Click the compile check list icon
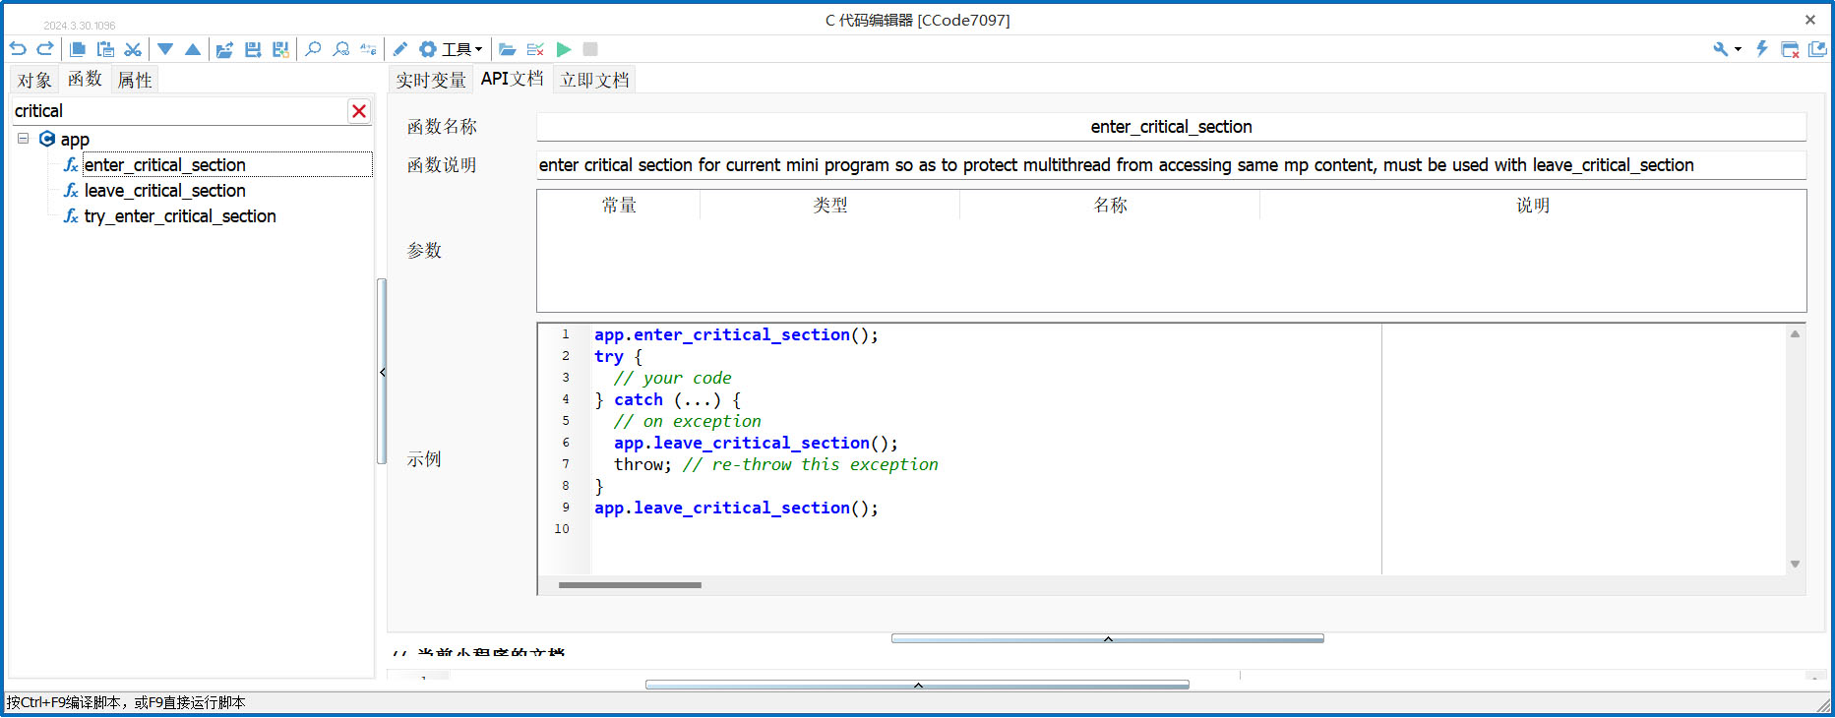 coord(535,49)
